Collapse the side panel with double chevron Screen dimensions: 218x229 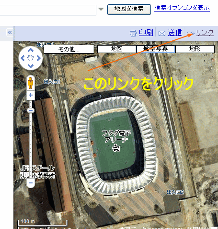(x=10, y=33)
